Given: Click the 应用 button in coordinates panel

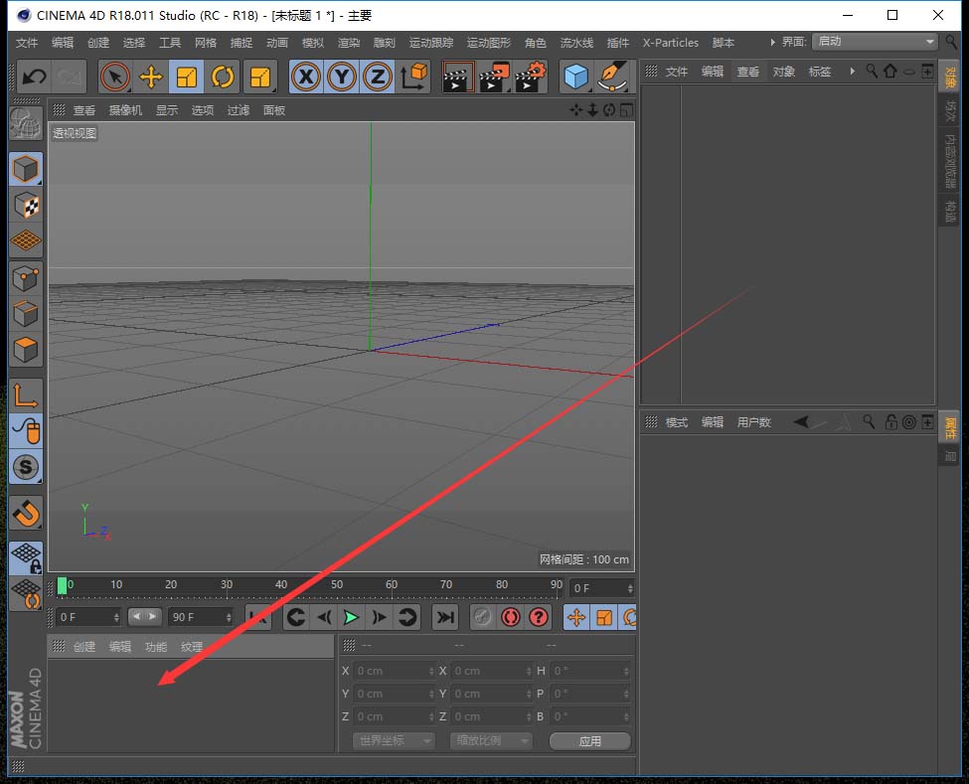Looking at the screenshot, I should 589,740.
